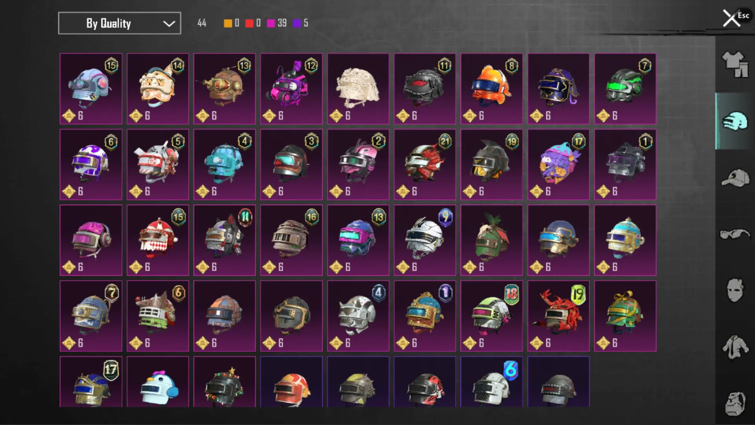Select the white helmet with blue badge 6
The image size is (755, 425).
492,382
